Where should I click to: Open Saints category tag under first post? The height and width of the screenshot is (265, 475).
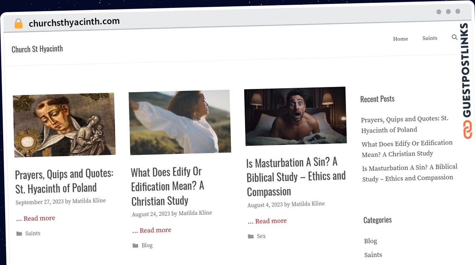coord(33,233)
